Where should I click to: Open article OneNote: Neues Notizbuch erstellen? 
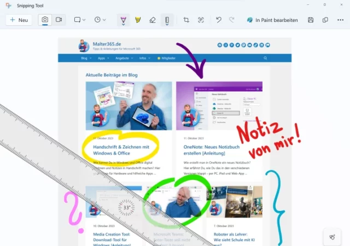click(x=212, y=150)
